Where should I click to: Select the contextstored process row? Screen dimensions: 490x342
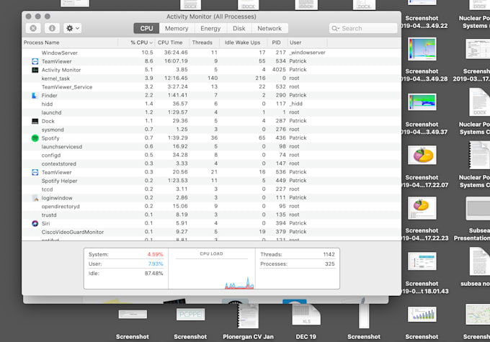[212, 163]
